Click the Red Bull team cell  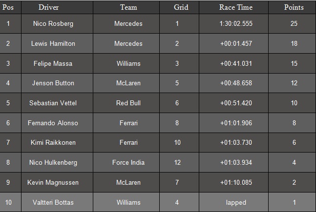coord(128,103)
